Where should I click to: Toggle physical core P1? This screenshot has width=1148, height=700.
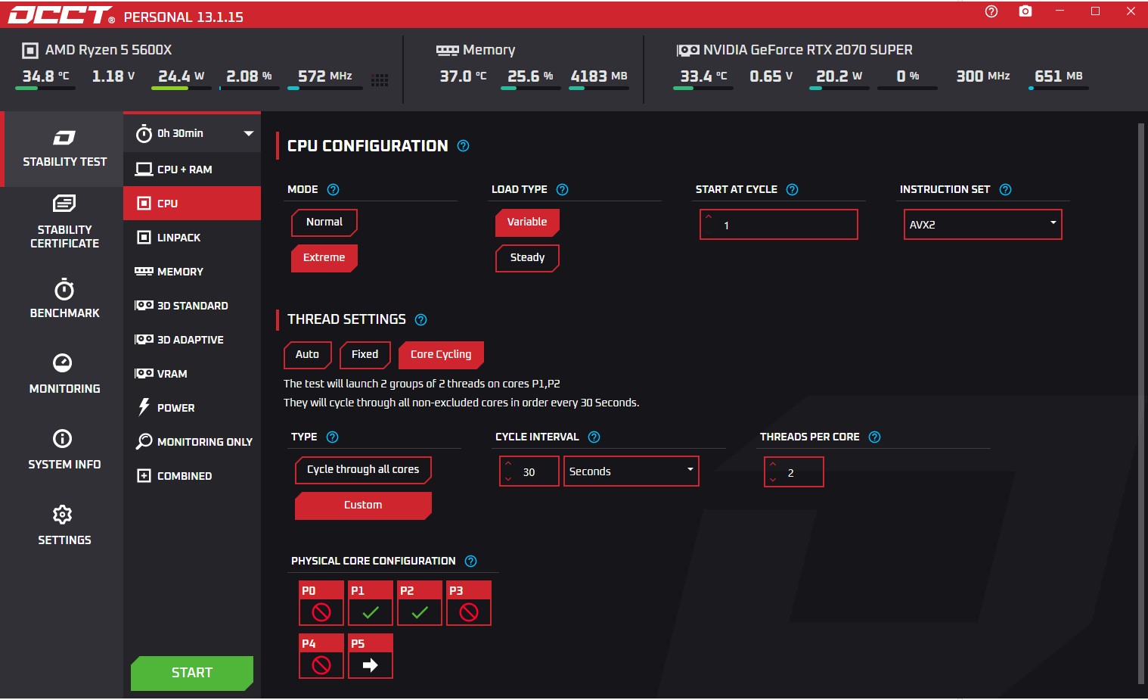pyautogui.click(x=371, y=603)
